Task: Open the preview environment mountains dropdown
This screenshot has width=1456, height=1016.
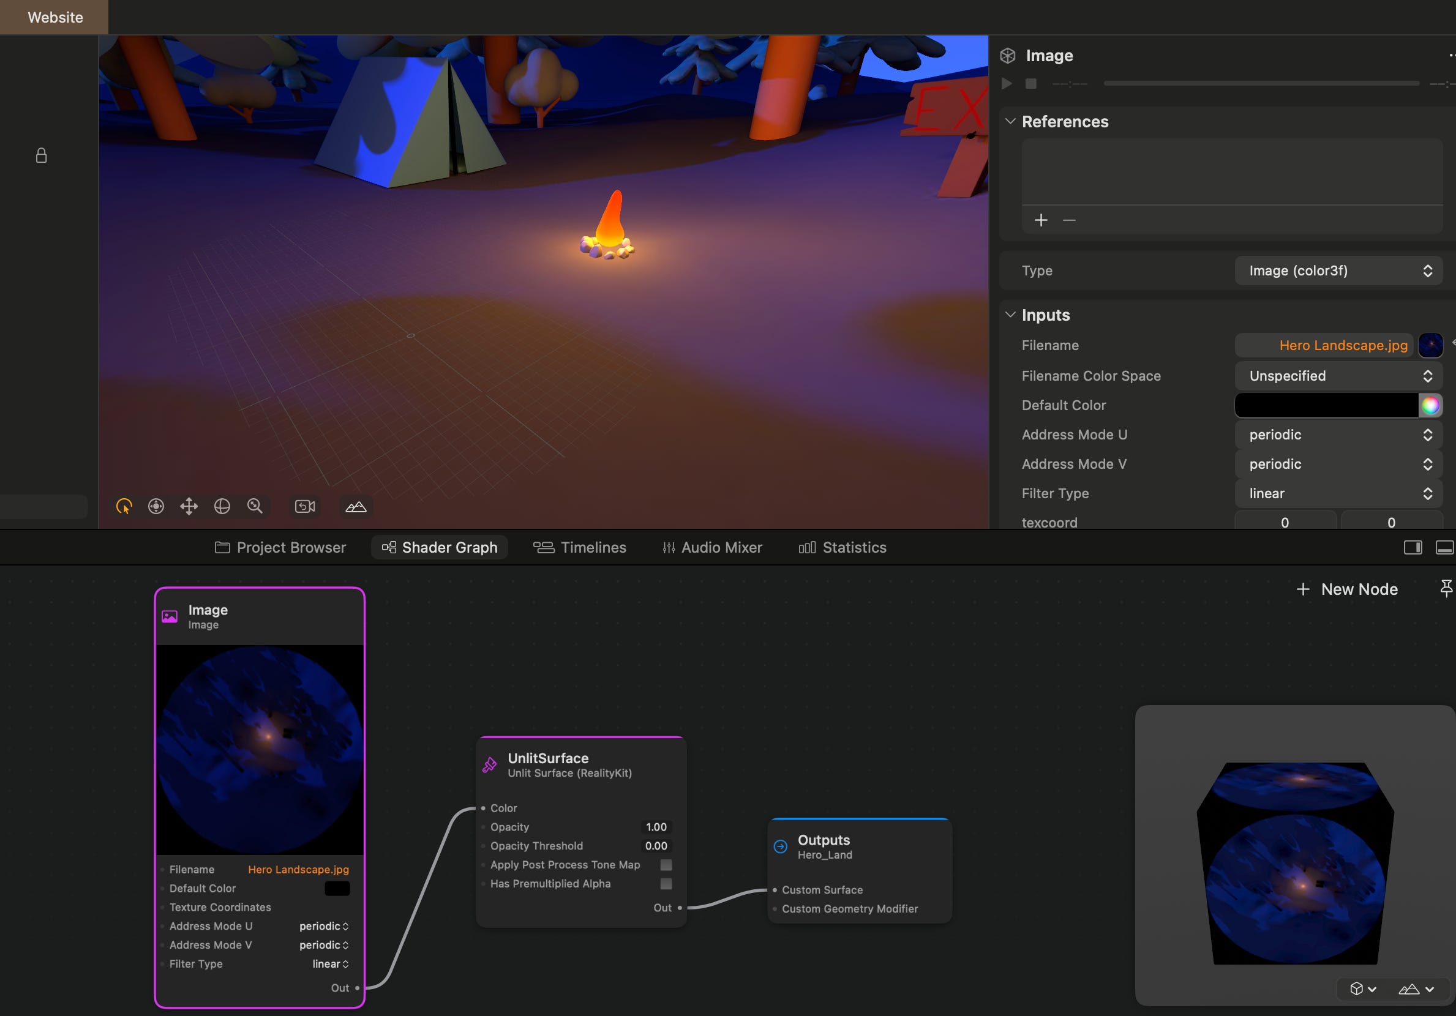Action: pyautogui.click(x=1416, y=988)
